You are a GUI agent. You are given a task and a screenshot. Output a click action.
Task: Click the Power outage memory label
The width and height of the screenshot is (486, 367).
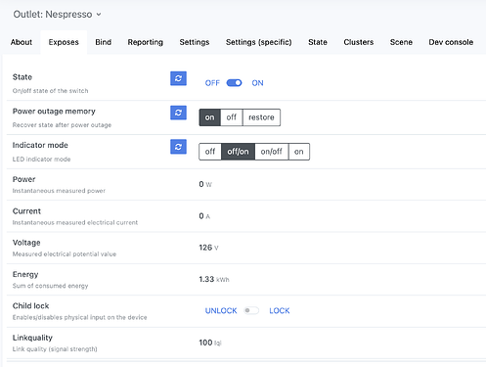click(54, 112)
